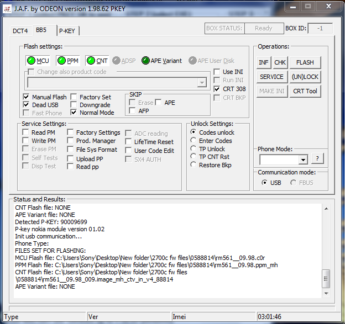The height and width of the screenshot is (324, 345).
Task: Click the INF operation button
Action: point(264,62)
